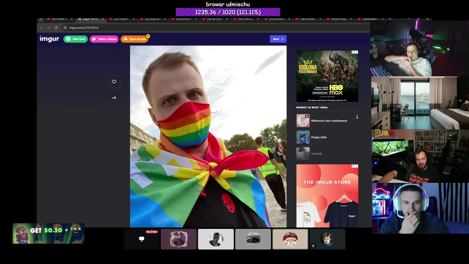Switch to the Czemu ty YouTube tab
The height and width of the screenshot is (264, 469).
coord(245,19)
